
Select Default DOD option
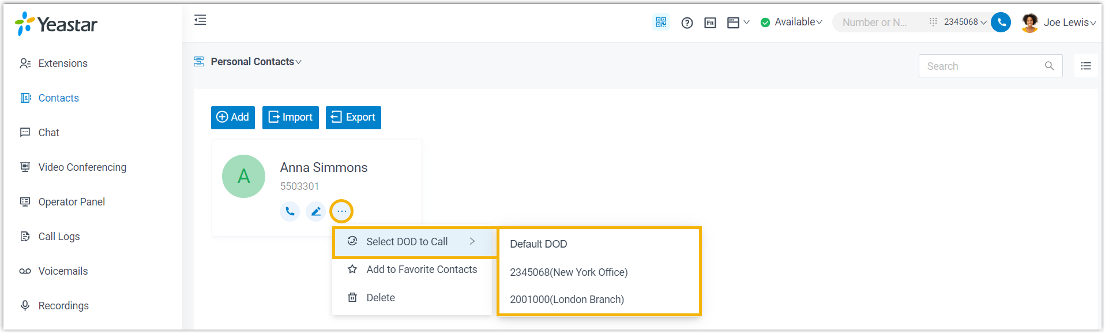(599, 244)
